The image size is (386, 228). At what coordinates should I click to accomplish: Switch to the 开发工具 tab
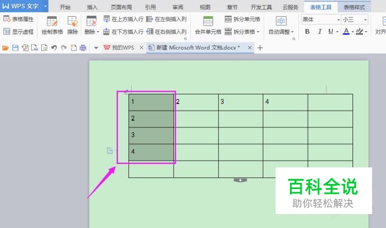[x=261, y=7]
